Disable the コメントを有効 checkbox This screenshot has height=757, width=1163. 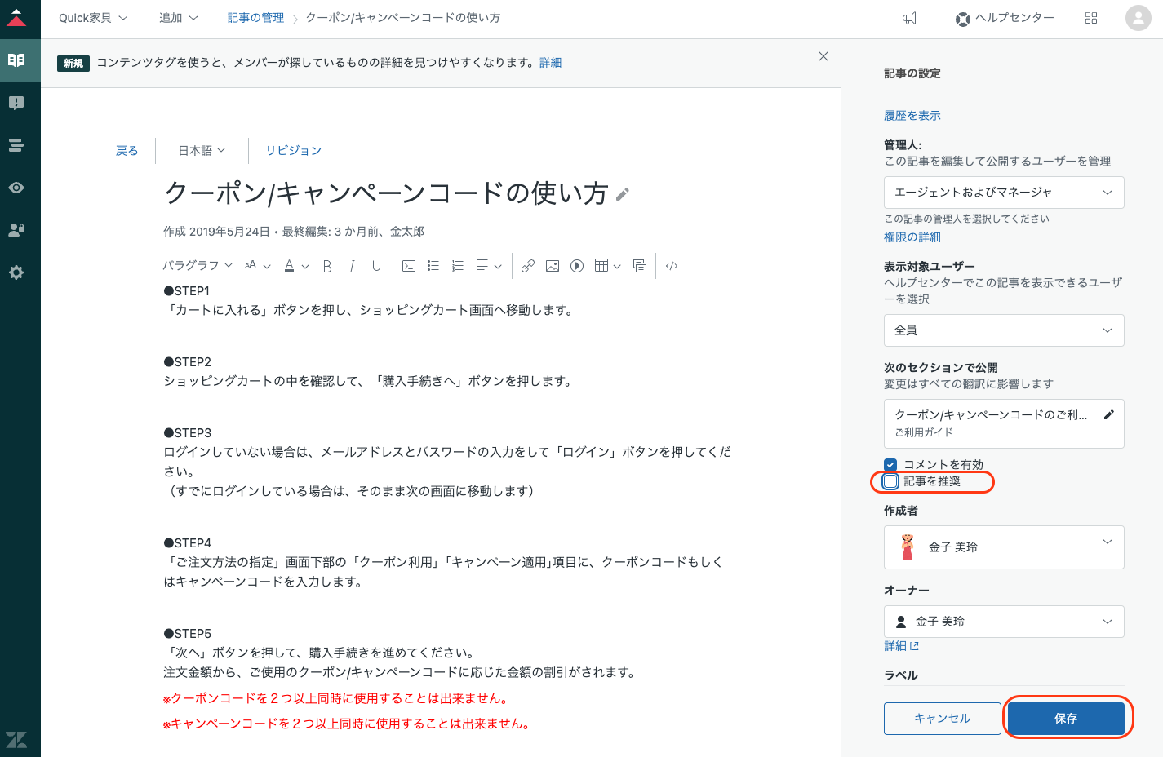click(x=890, y=464)
